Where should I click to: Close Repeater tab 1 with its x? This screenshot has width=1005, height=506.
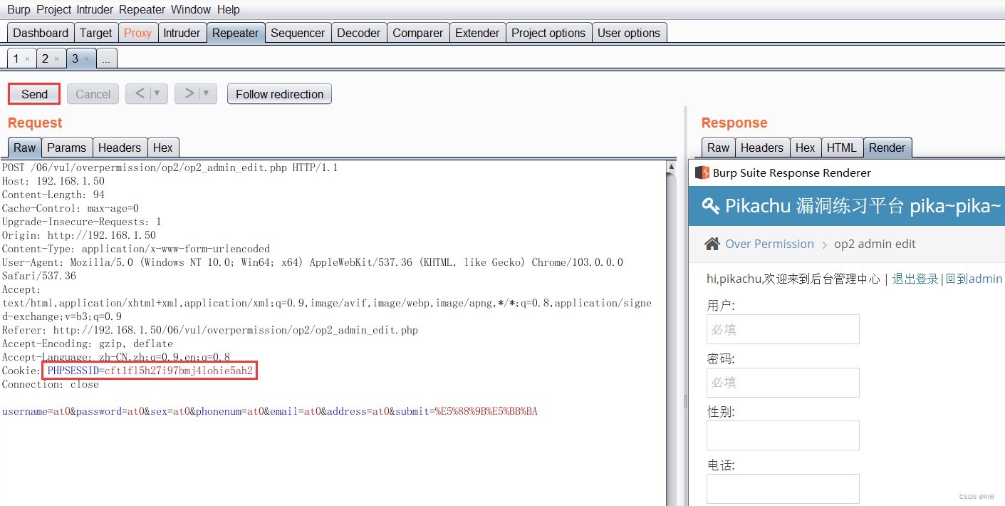tap(27, 59)
